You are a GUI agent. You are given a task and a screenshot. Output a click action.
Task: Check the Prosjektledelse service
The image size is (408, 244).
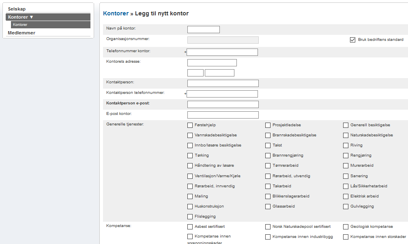[268, 125]
